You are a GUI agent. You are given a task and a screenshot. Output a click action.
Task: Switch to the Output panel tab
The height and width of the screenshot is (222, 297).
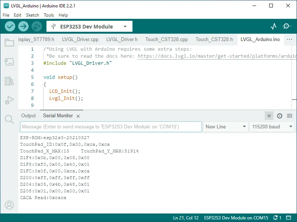coord(29,115)
